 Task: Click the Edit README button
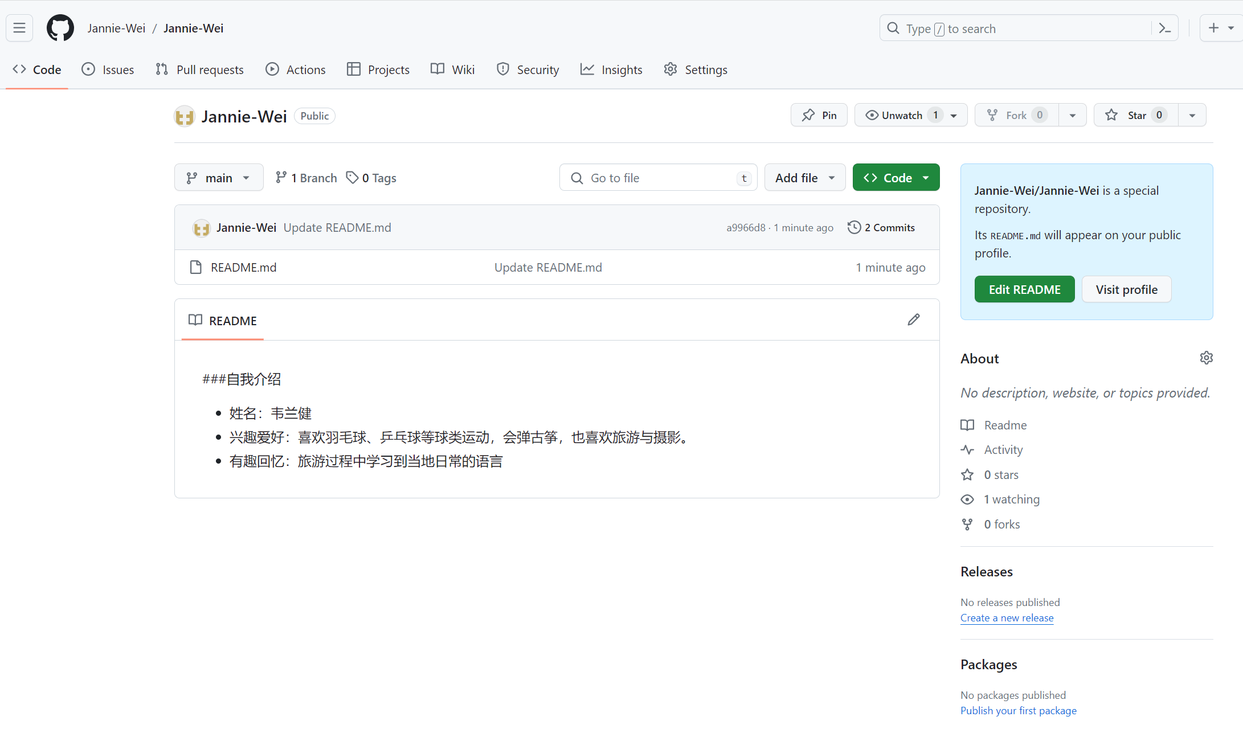(1024, 290)
